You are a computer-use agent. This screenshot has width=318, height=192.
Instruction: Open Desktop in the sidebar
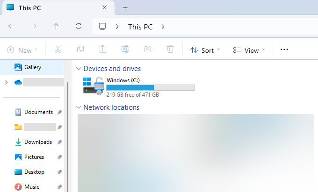(29, 172)
